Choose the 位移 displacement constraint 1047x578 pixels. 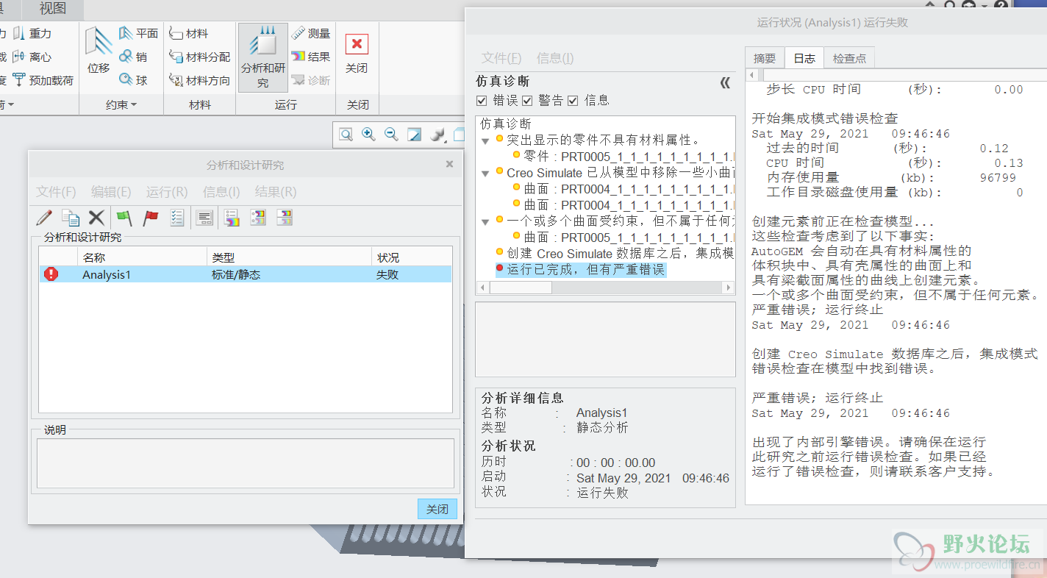[99, 50]
